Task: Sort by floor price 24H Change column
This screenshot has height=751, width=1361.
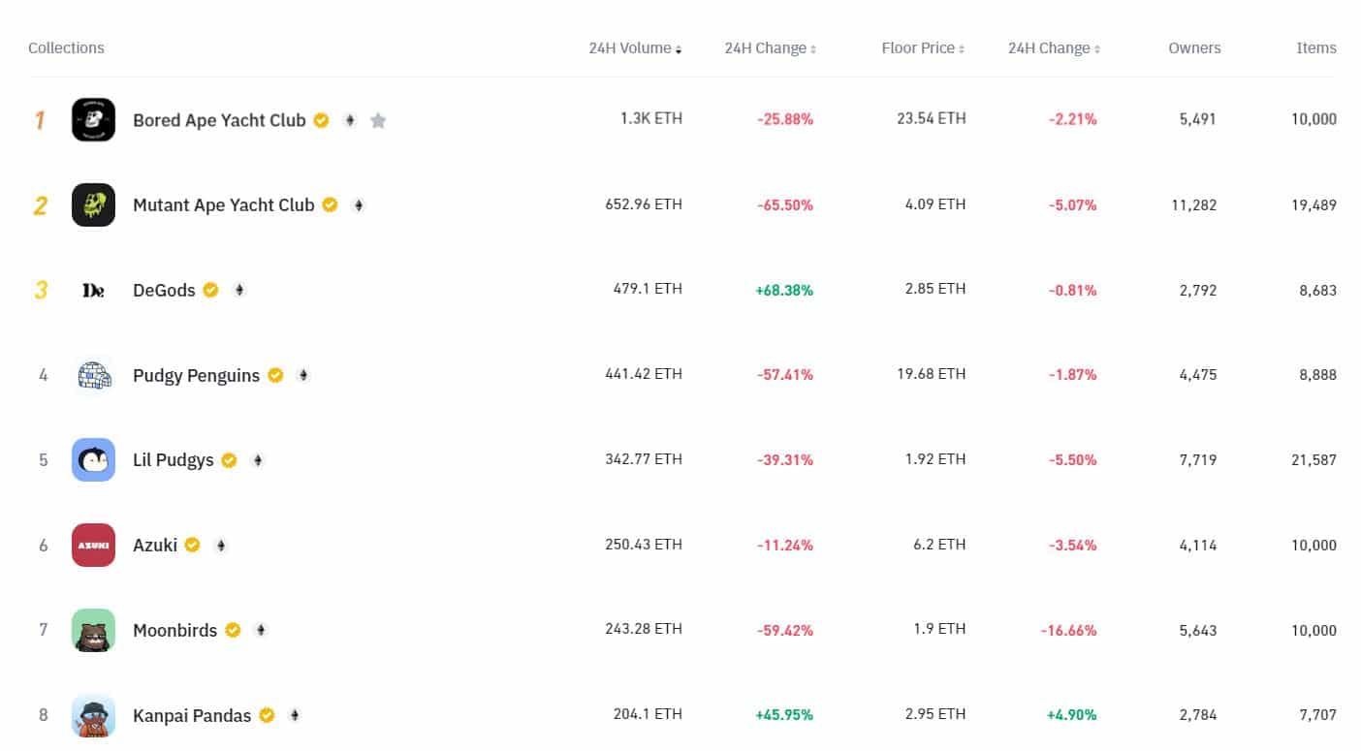Action: (1054, 48)
